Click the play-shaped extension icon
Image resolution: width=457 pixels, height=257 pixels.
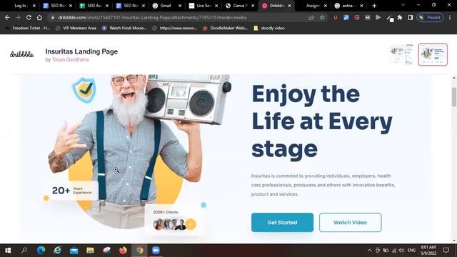(378, 17)
